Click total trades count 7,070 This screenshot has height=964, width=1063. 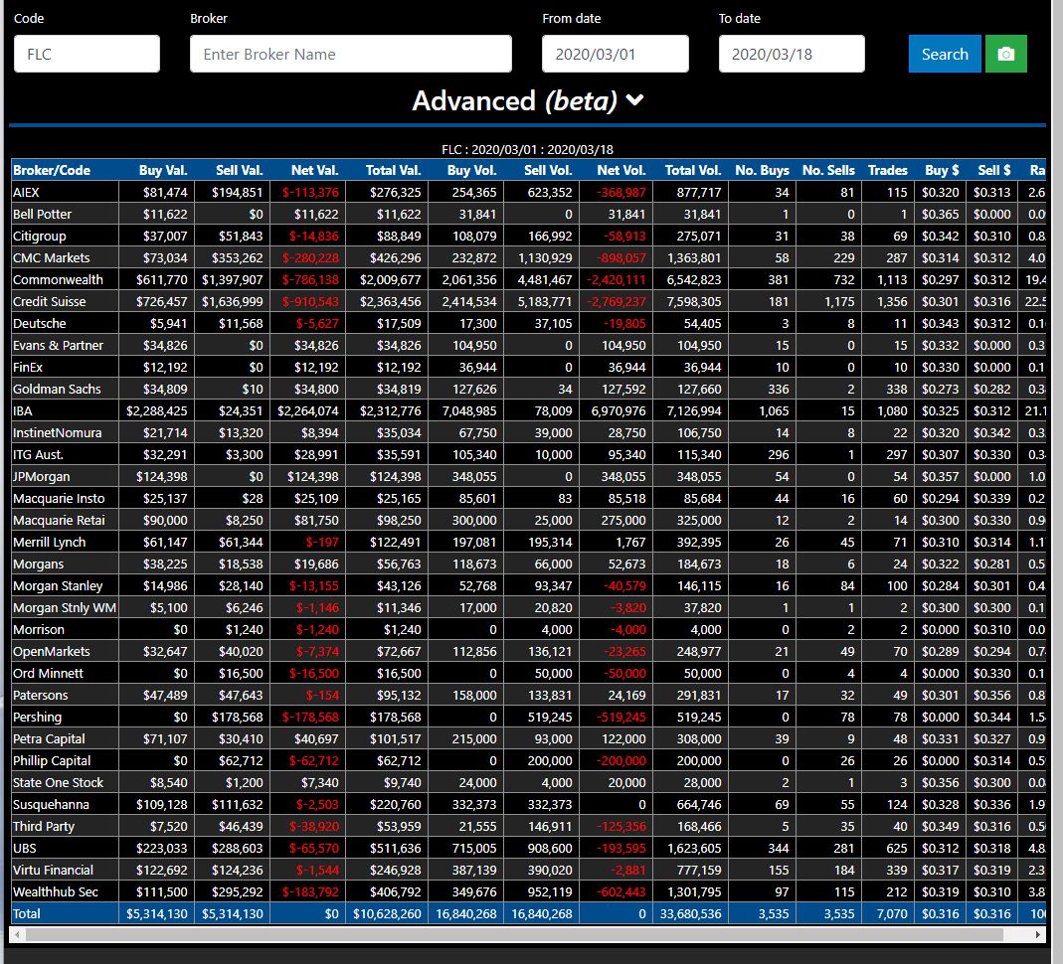click(x=892, y=914)
